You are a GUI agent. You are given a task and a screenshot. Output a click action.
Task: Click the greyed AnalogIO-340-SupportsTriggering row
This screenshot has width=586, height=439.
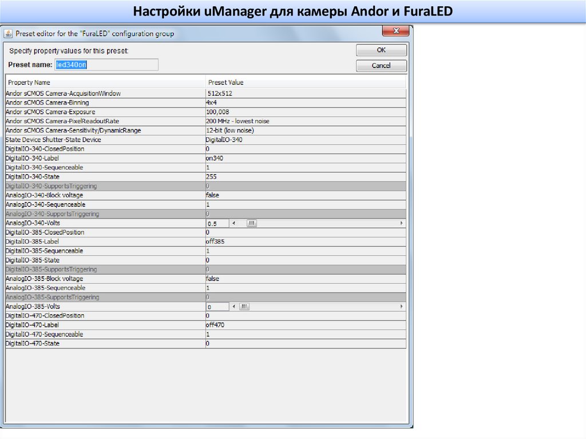coord(205,214)
